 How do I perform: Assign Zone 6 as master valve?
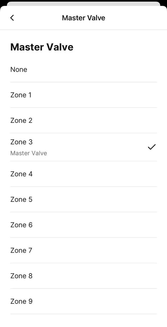(x=21, y=225)
